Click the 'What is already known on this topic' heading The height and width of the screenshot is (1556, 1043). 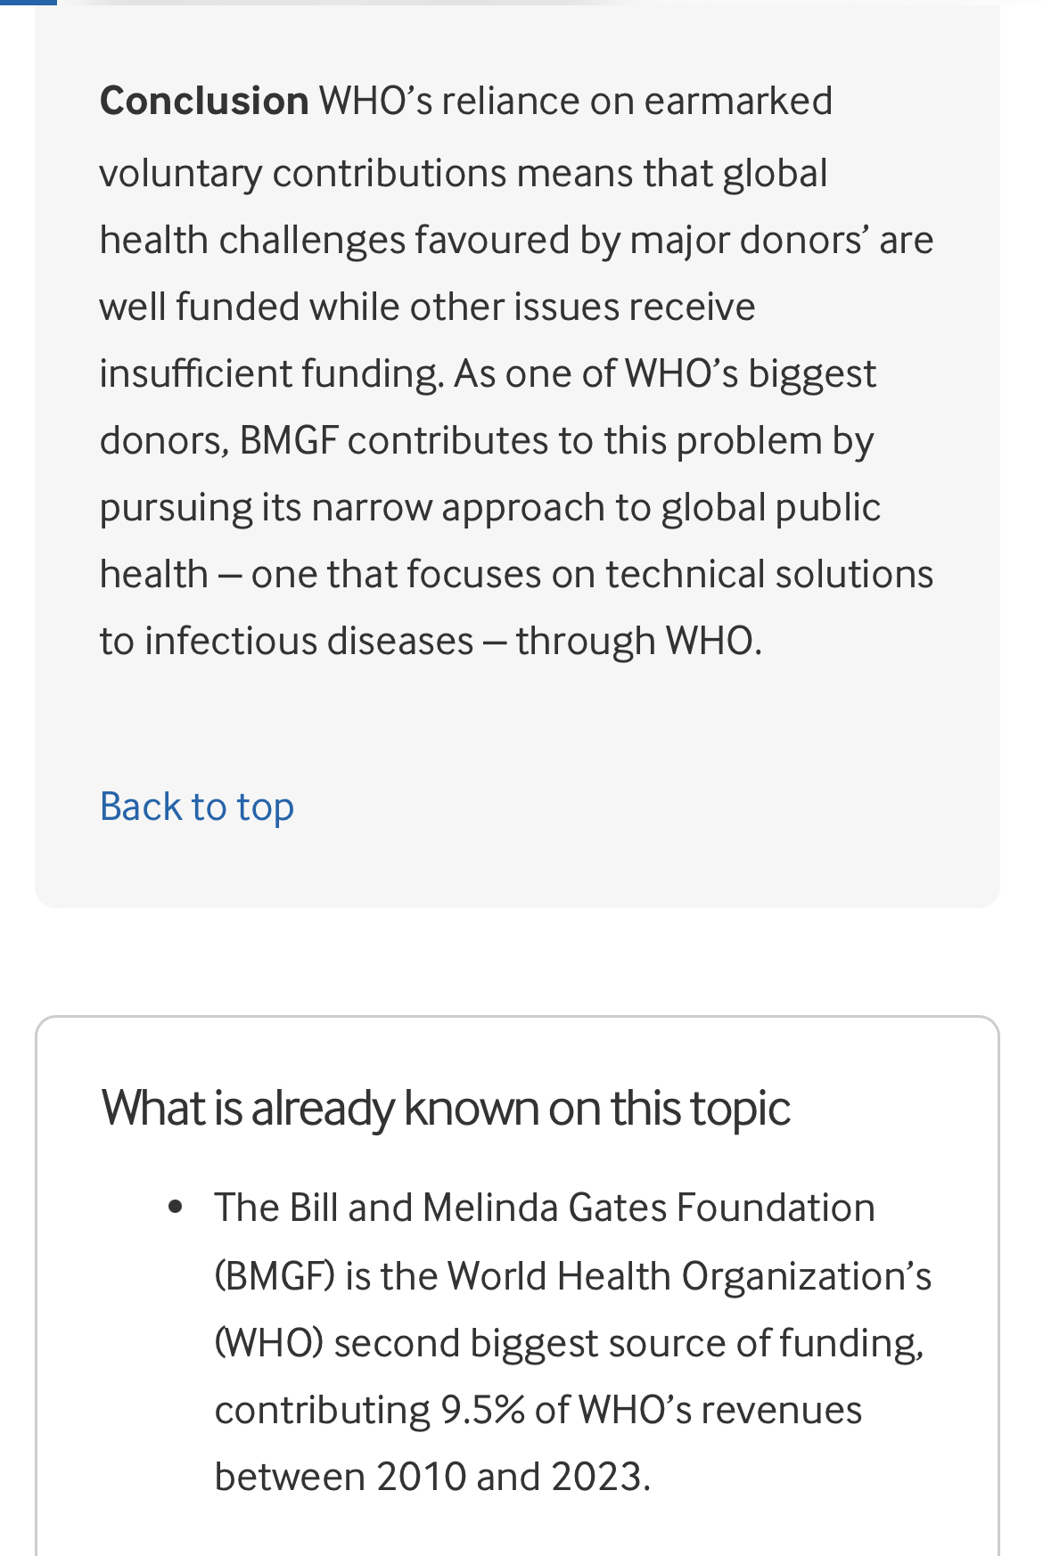(446, 1108)
